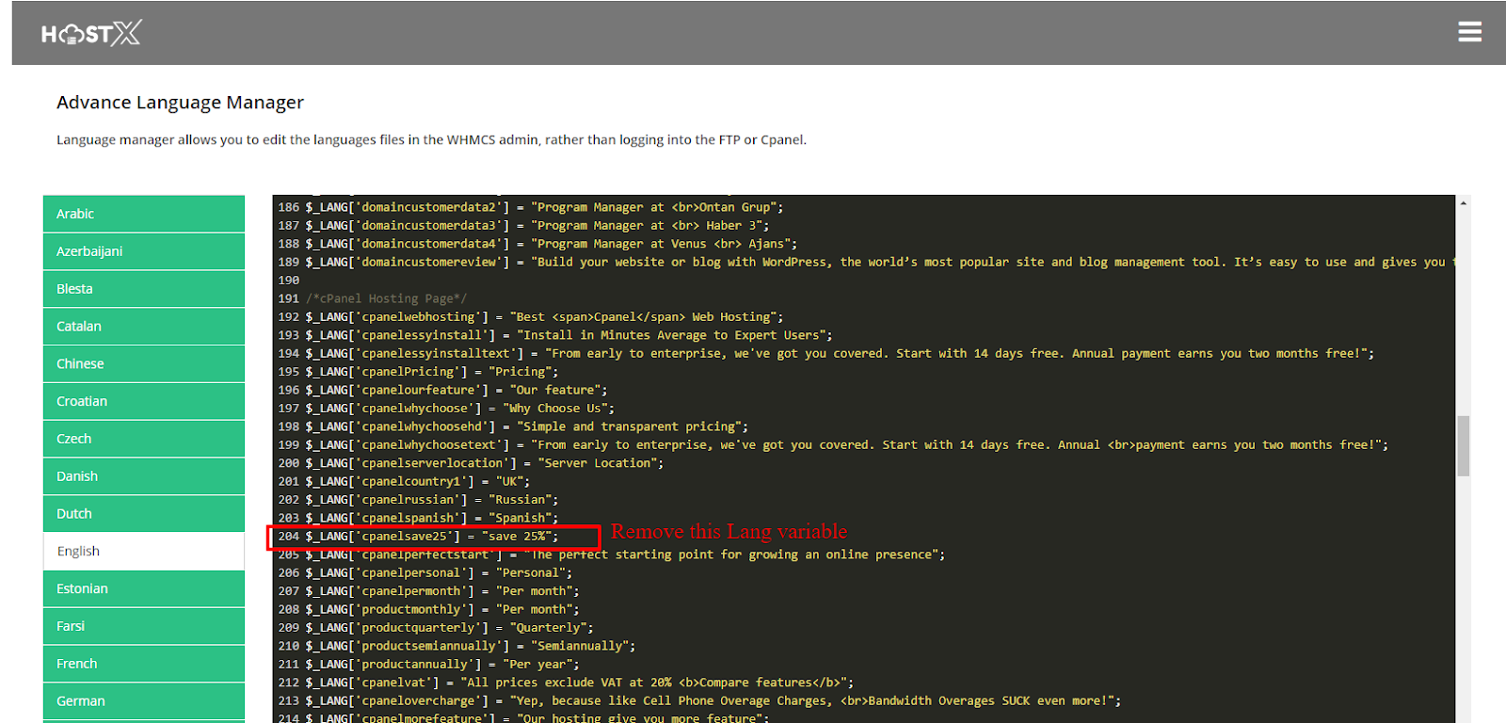Select Dutch language tab

(144, 514)
